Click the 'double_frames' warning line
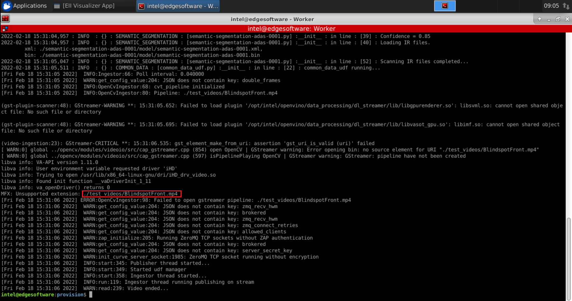The height and width of the screenshot is (301, 572). [140, 80]
